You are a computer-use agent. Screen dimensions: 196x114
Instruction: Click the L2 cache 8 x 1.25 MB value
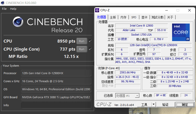[x=175, y=81]
